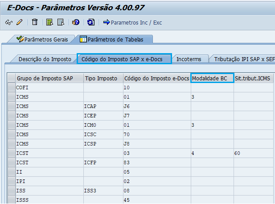Click the code 45 cell

coord(157,200)
